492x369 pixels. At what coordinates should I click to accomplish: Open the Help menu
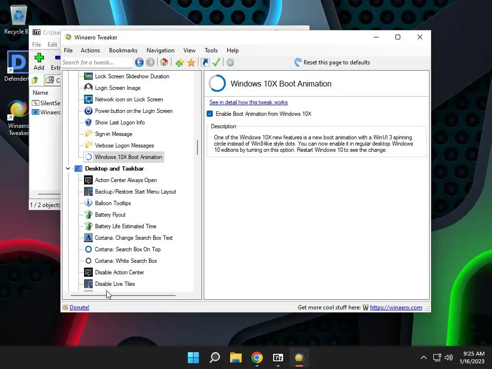pyautogui.click(x=233, y=50)
